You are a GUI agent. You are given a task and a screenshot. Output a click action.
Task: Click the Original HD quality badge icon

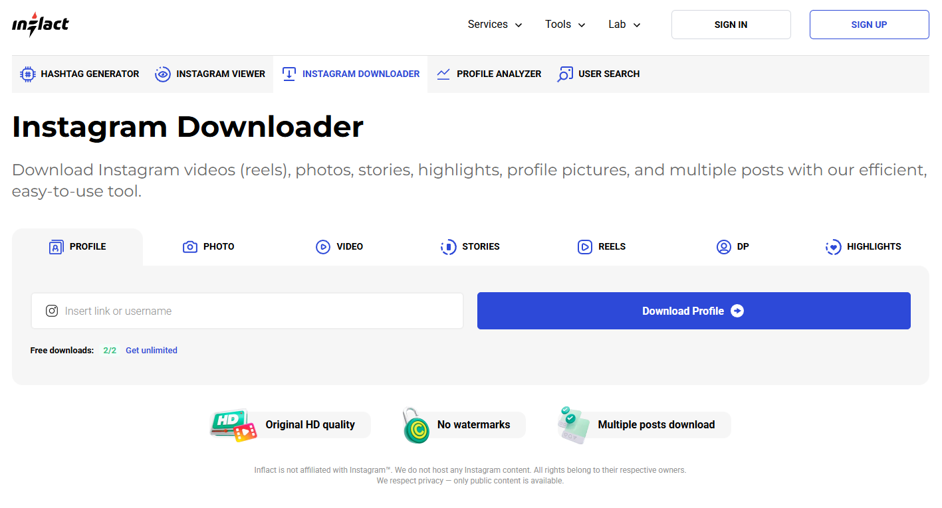(x=233, y=425)
